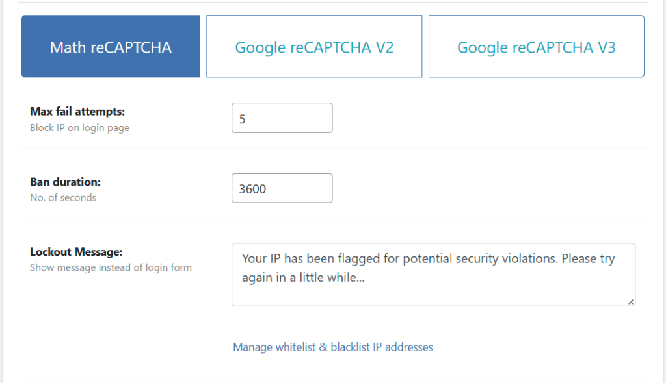This screenshot has height=383, width=666.
Task: Open the Google reCAPTCHA V2 tab
Action: (314, 47)
